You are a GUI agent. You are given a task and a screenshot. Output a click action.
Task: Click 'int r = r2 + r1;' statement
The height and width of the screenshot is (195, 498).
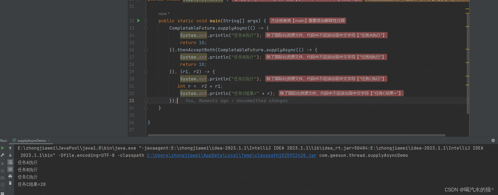[200, 86]
